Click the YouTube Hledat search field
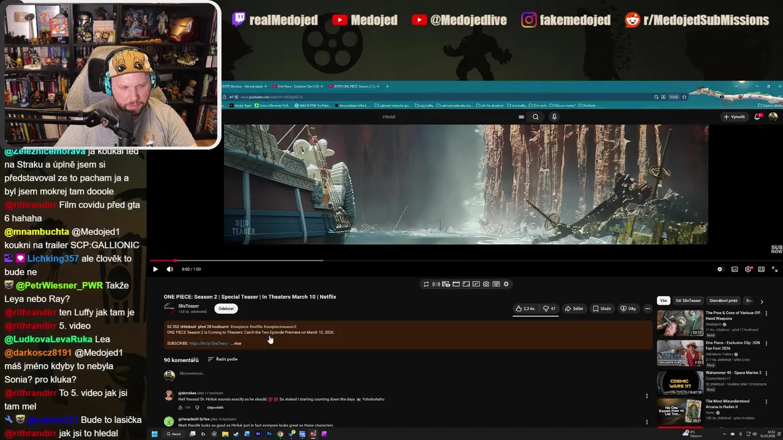 pos(450,117)
